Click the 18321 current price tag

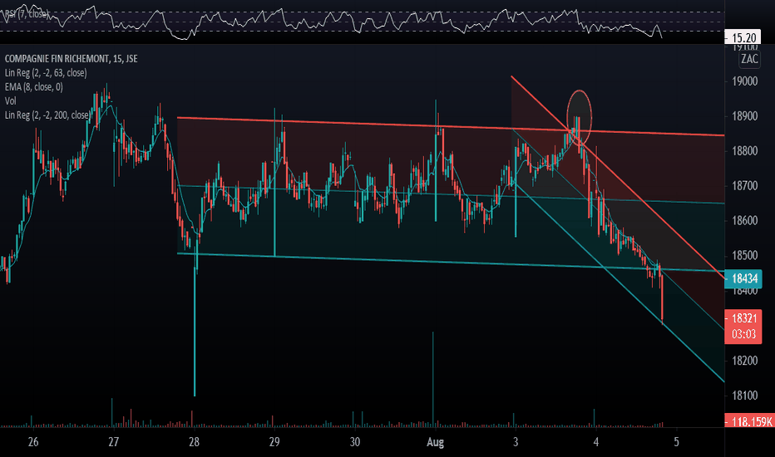point(743,318)
